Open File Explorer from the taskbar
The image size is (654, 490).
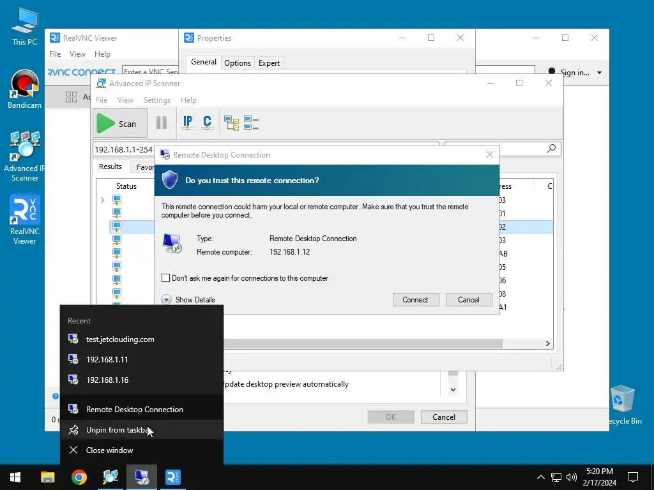coord(47,477)
